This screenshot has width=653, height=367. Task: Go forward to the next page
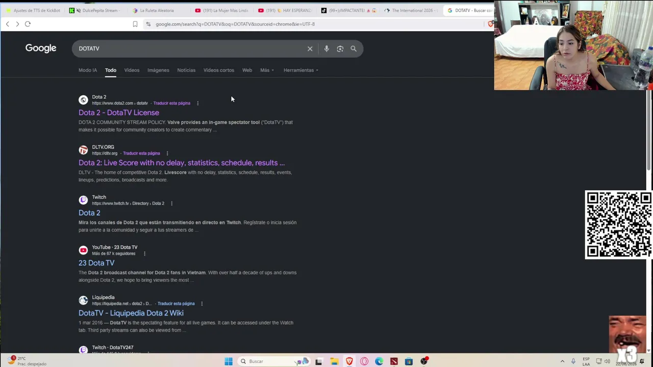point(17,24)
